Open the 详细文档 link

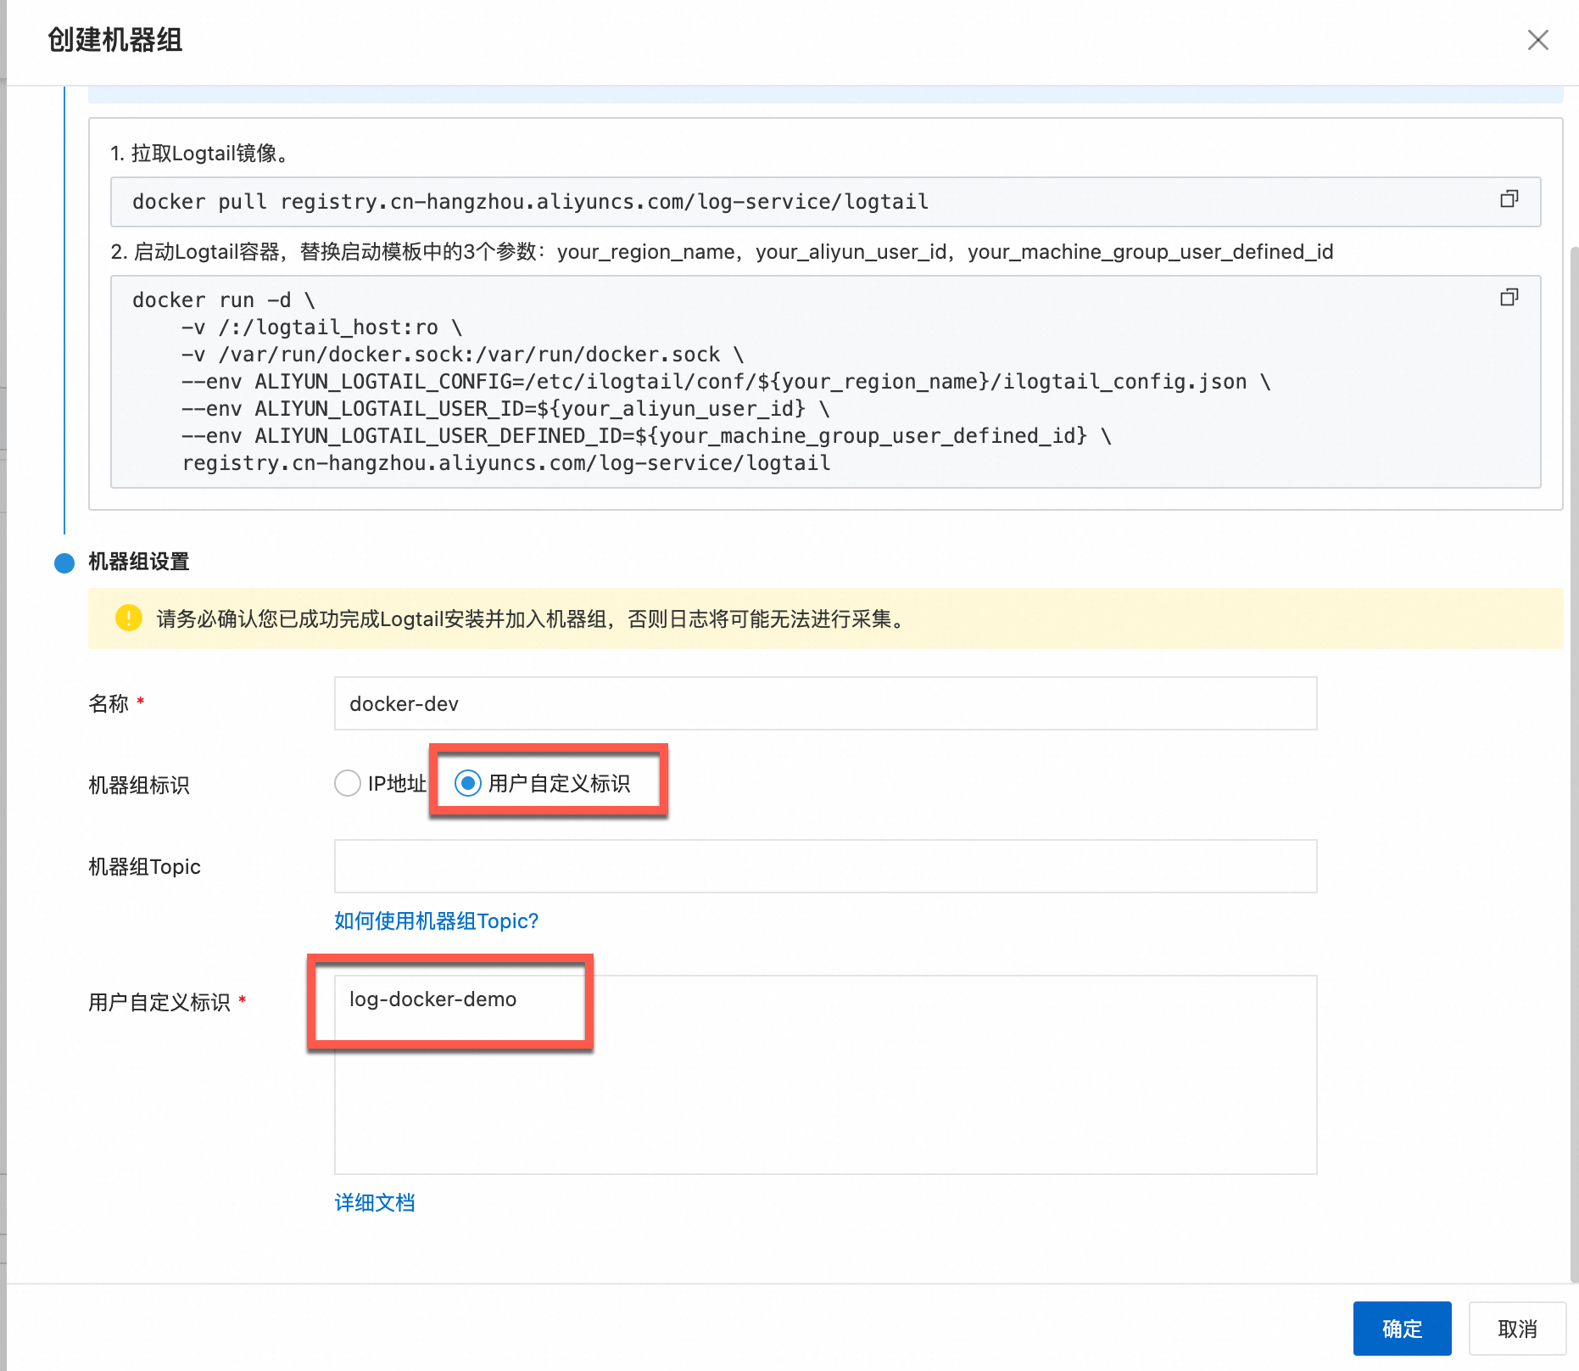tap(374, 1203)
